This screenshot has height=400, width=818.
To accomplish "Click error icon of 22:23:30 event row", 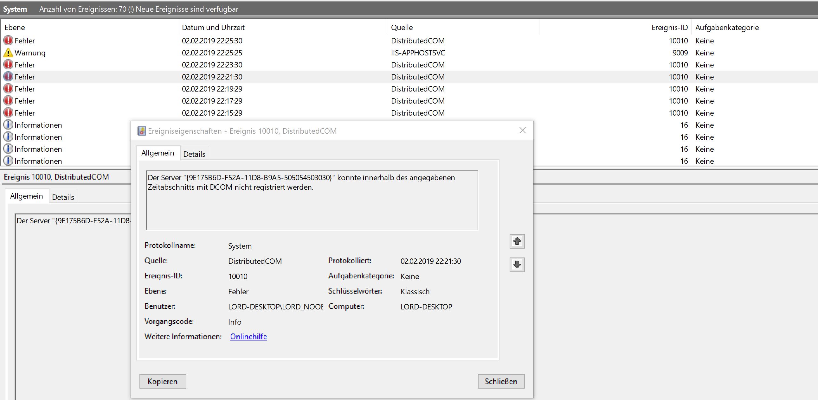I will click(8, 65).
